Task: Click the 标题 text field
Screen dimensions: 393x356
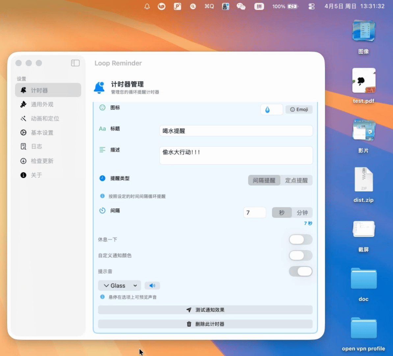Action: [x=236, y=131]
